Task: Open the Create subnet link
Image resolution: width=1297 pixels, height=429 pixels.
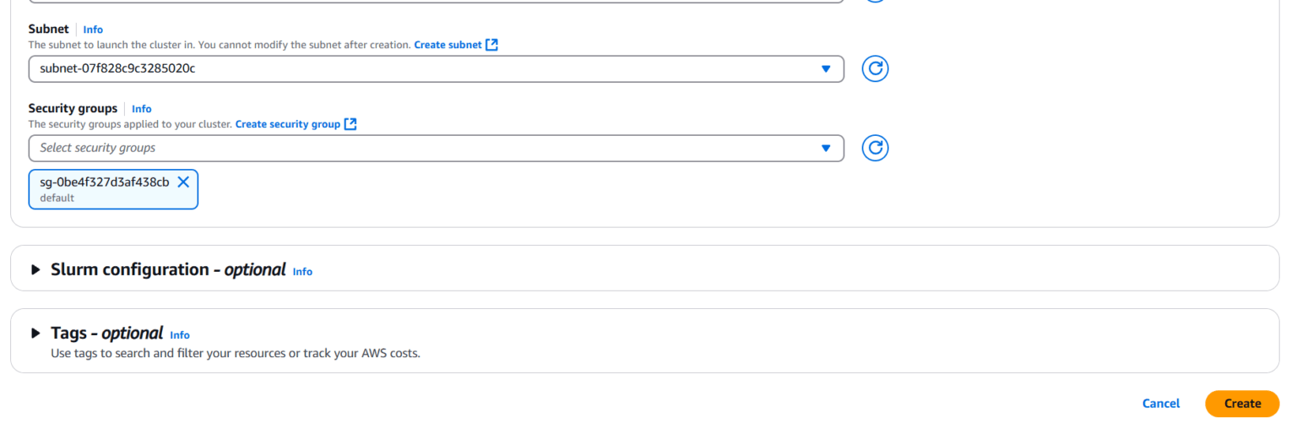Action: tap(448, 45)
